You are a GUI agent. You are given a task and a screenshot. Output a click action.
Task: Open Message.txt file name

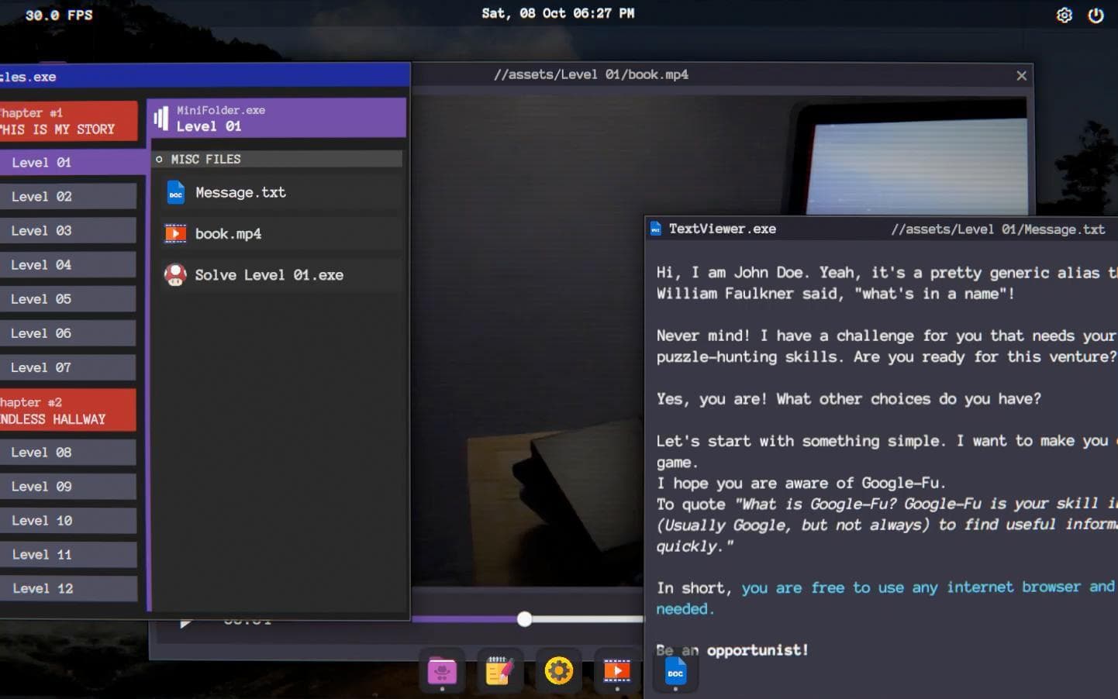coord(240,192)
